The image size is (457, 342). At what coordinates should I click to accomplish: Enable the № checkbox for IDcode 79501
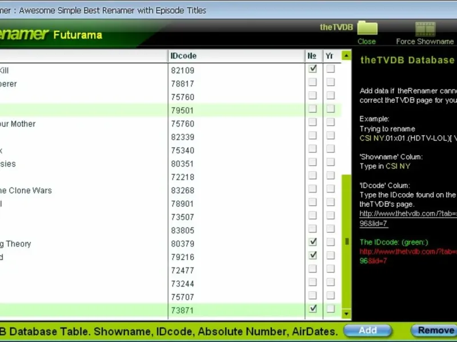pos(312,109)
